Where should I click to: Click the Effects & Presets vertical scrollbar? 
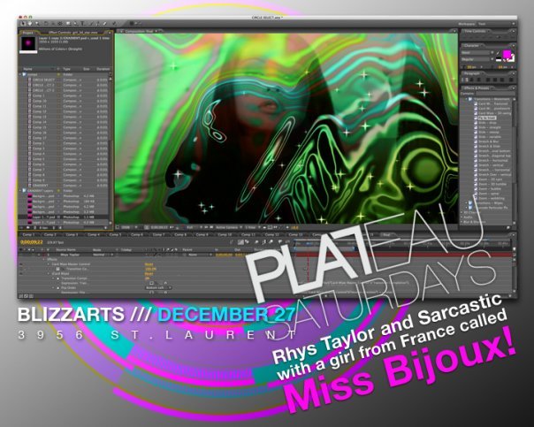(515, 153)
